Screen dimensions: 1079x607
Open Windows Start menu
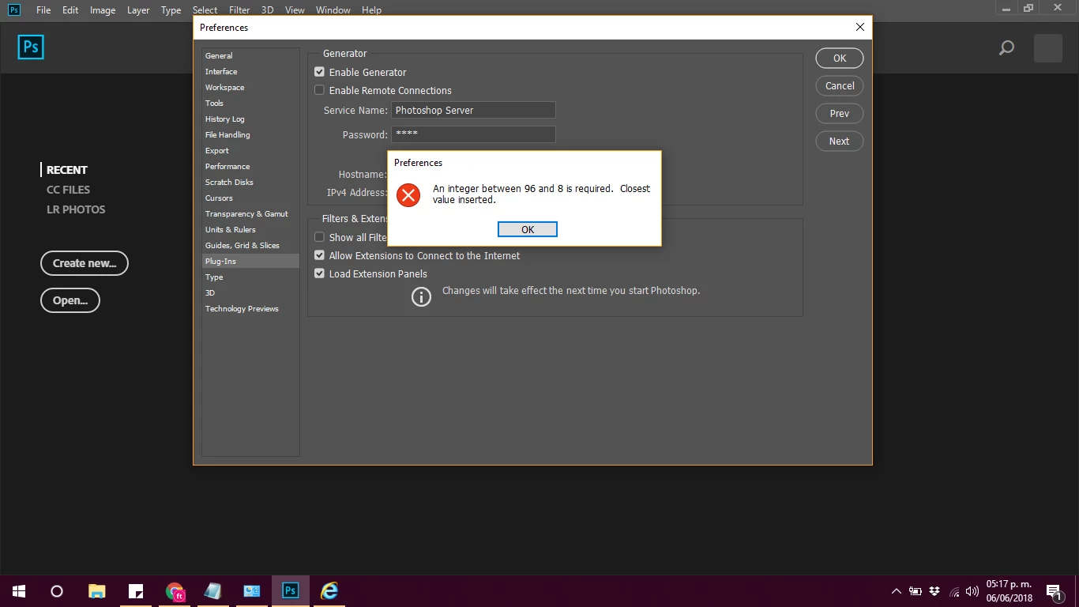pos(19,591)
